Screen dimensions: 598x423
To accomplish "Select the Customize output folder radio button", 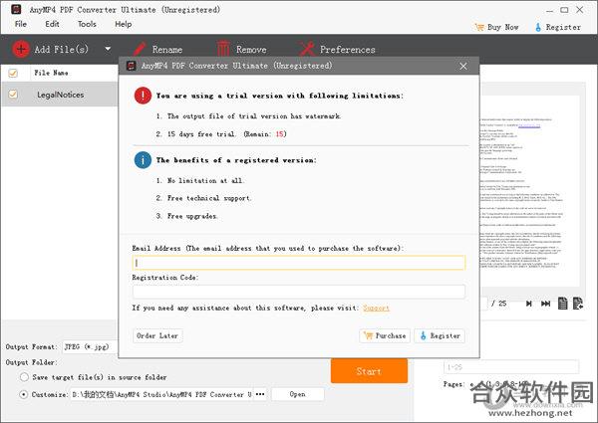I will point(24,394).
